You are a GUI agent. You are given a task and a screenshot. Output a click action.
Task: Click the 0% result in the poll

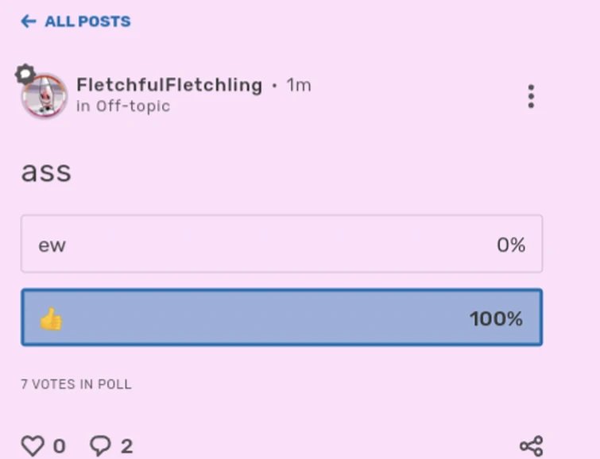point(511,245)
